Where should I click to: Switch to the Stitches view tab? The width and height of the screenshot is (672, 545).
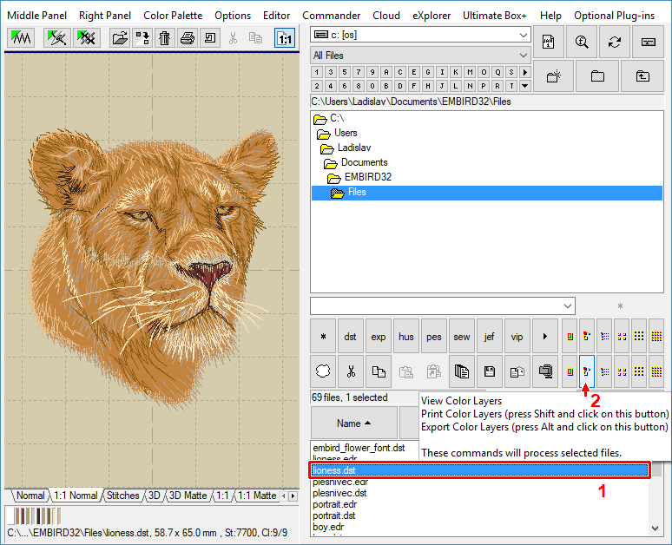[122, 496]
